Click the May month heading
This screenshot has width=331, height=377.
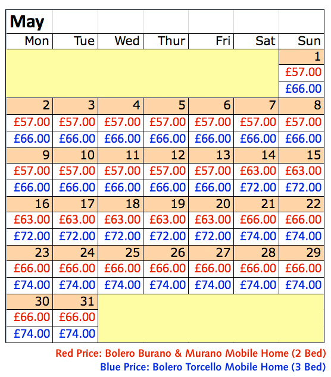(27, 22)
